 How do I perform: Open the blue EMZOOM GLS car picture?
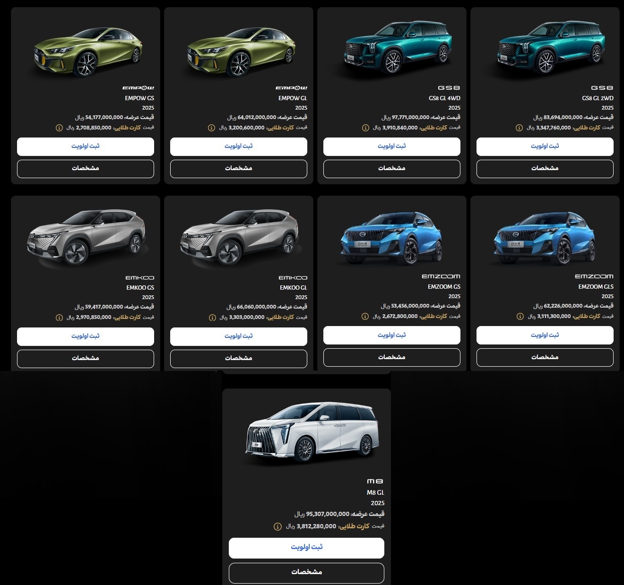(x=545, y=238)
